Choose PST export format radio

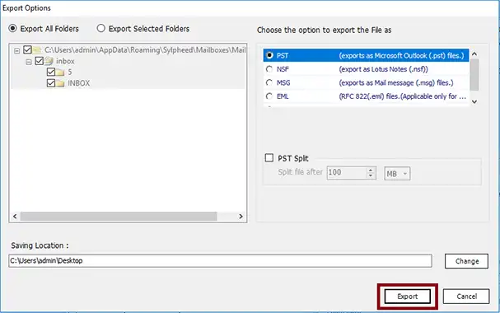(269, 55)
